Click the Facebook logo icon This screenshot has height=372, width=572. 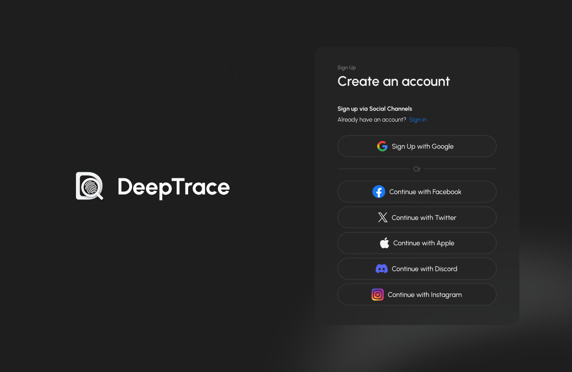click(379, 192)
